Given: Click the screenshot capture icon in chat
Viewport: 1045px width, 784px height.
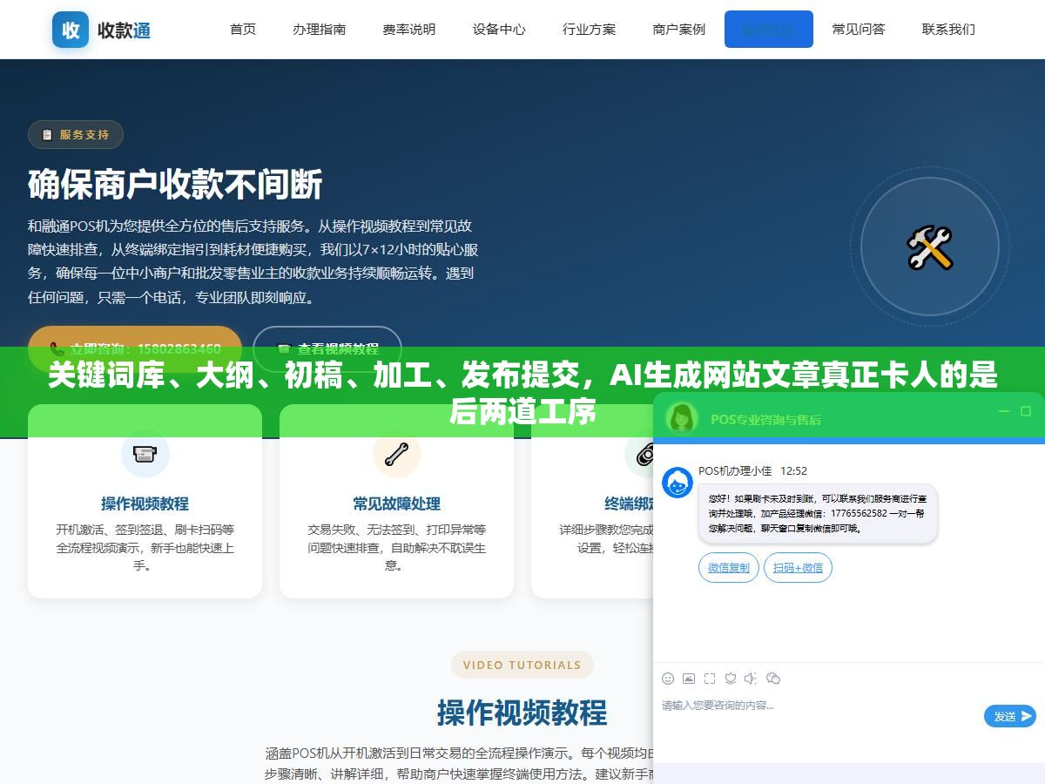Looking at the screenshot, I should coord(710,678).
